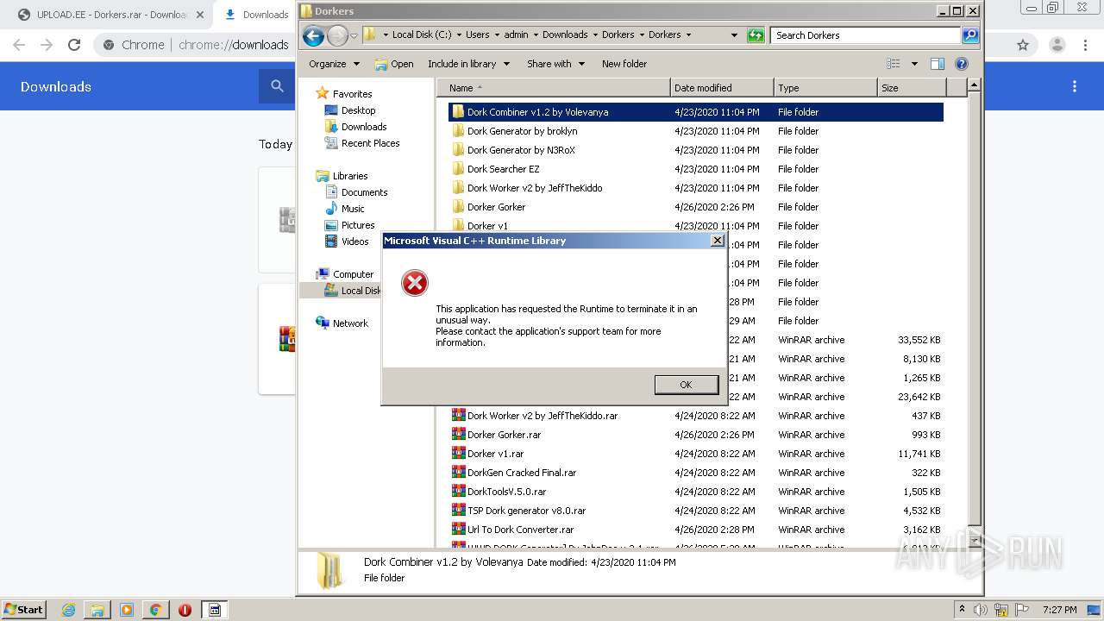Screen dimensions: 1104x621
Task: Reload the Chrome page
Action: click(74, 45)
